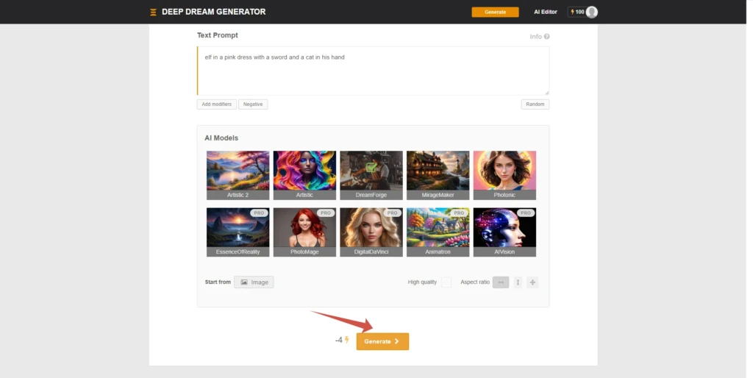Click the bottom Generate button

[x=382, y=341]
